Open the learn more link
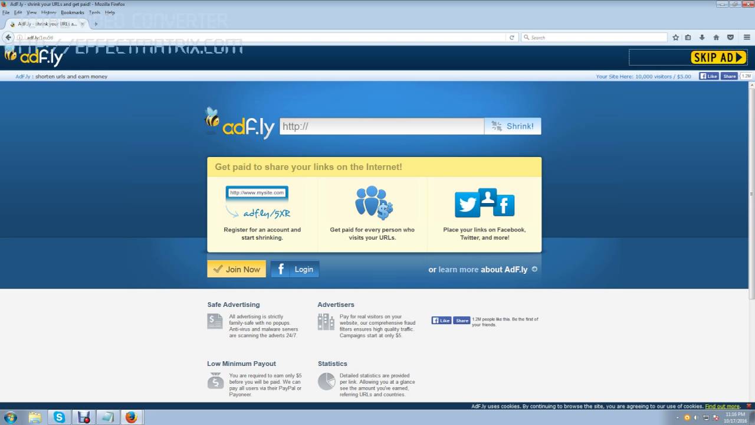This screenshot has width=755, height=425. click(x=458, y=269)
